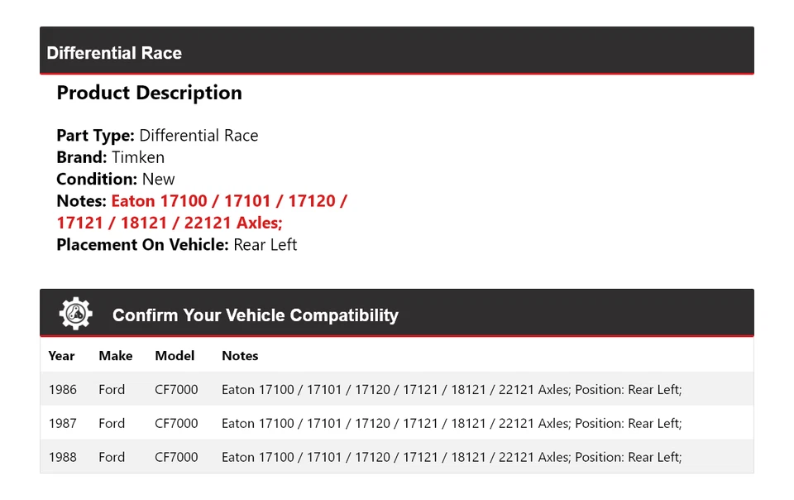
Task: Click the Condition New text
Action: click(116, 180)
